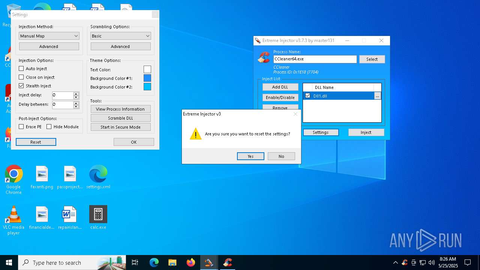
Task: Click the ellipsis button for Dll1.dll
Action: coord(377,96)
